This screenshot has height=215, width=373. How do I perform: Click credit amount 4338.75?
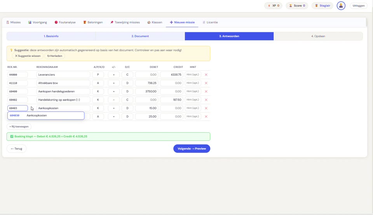(x=171, y=75)
